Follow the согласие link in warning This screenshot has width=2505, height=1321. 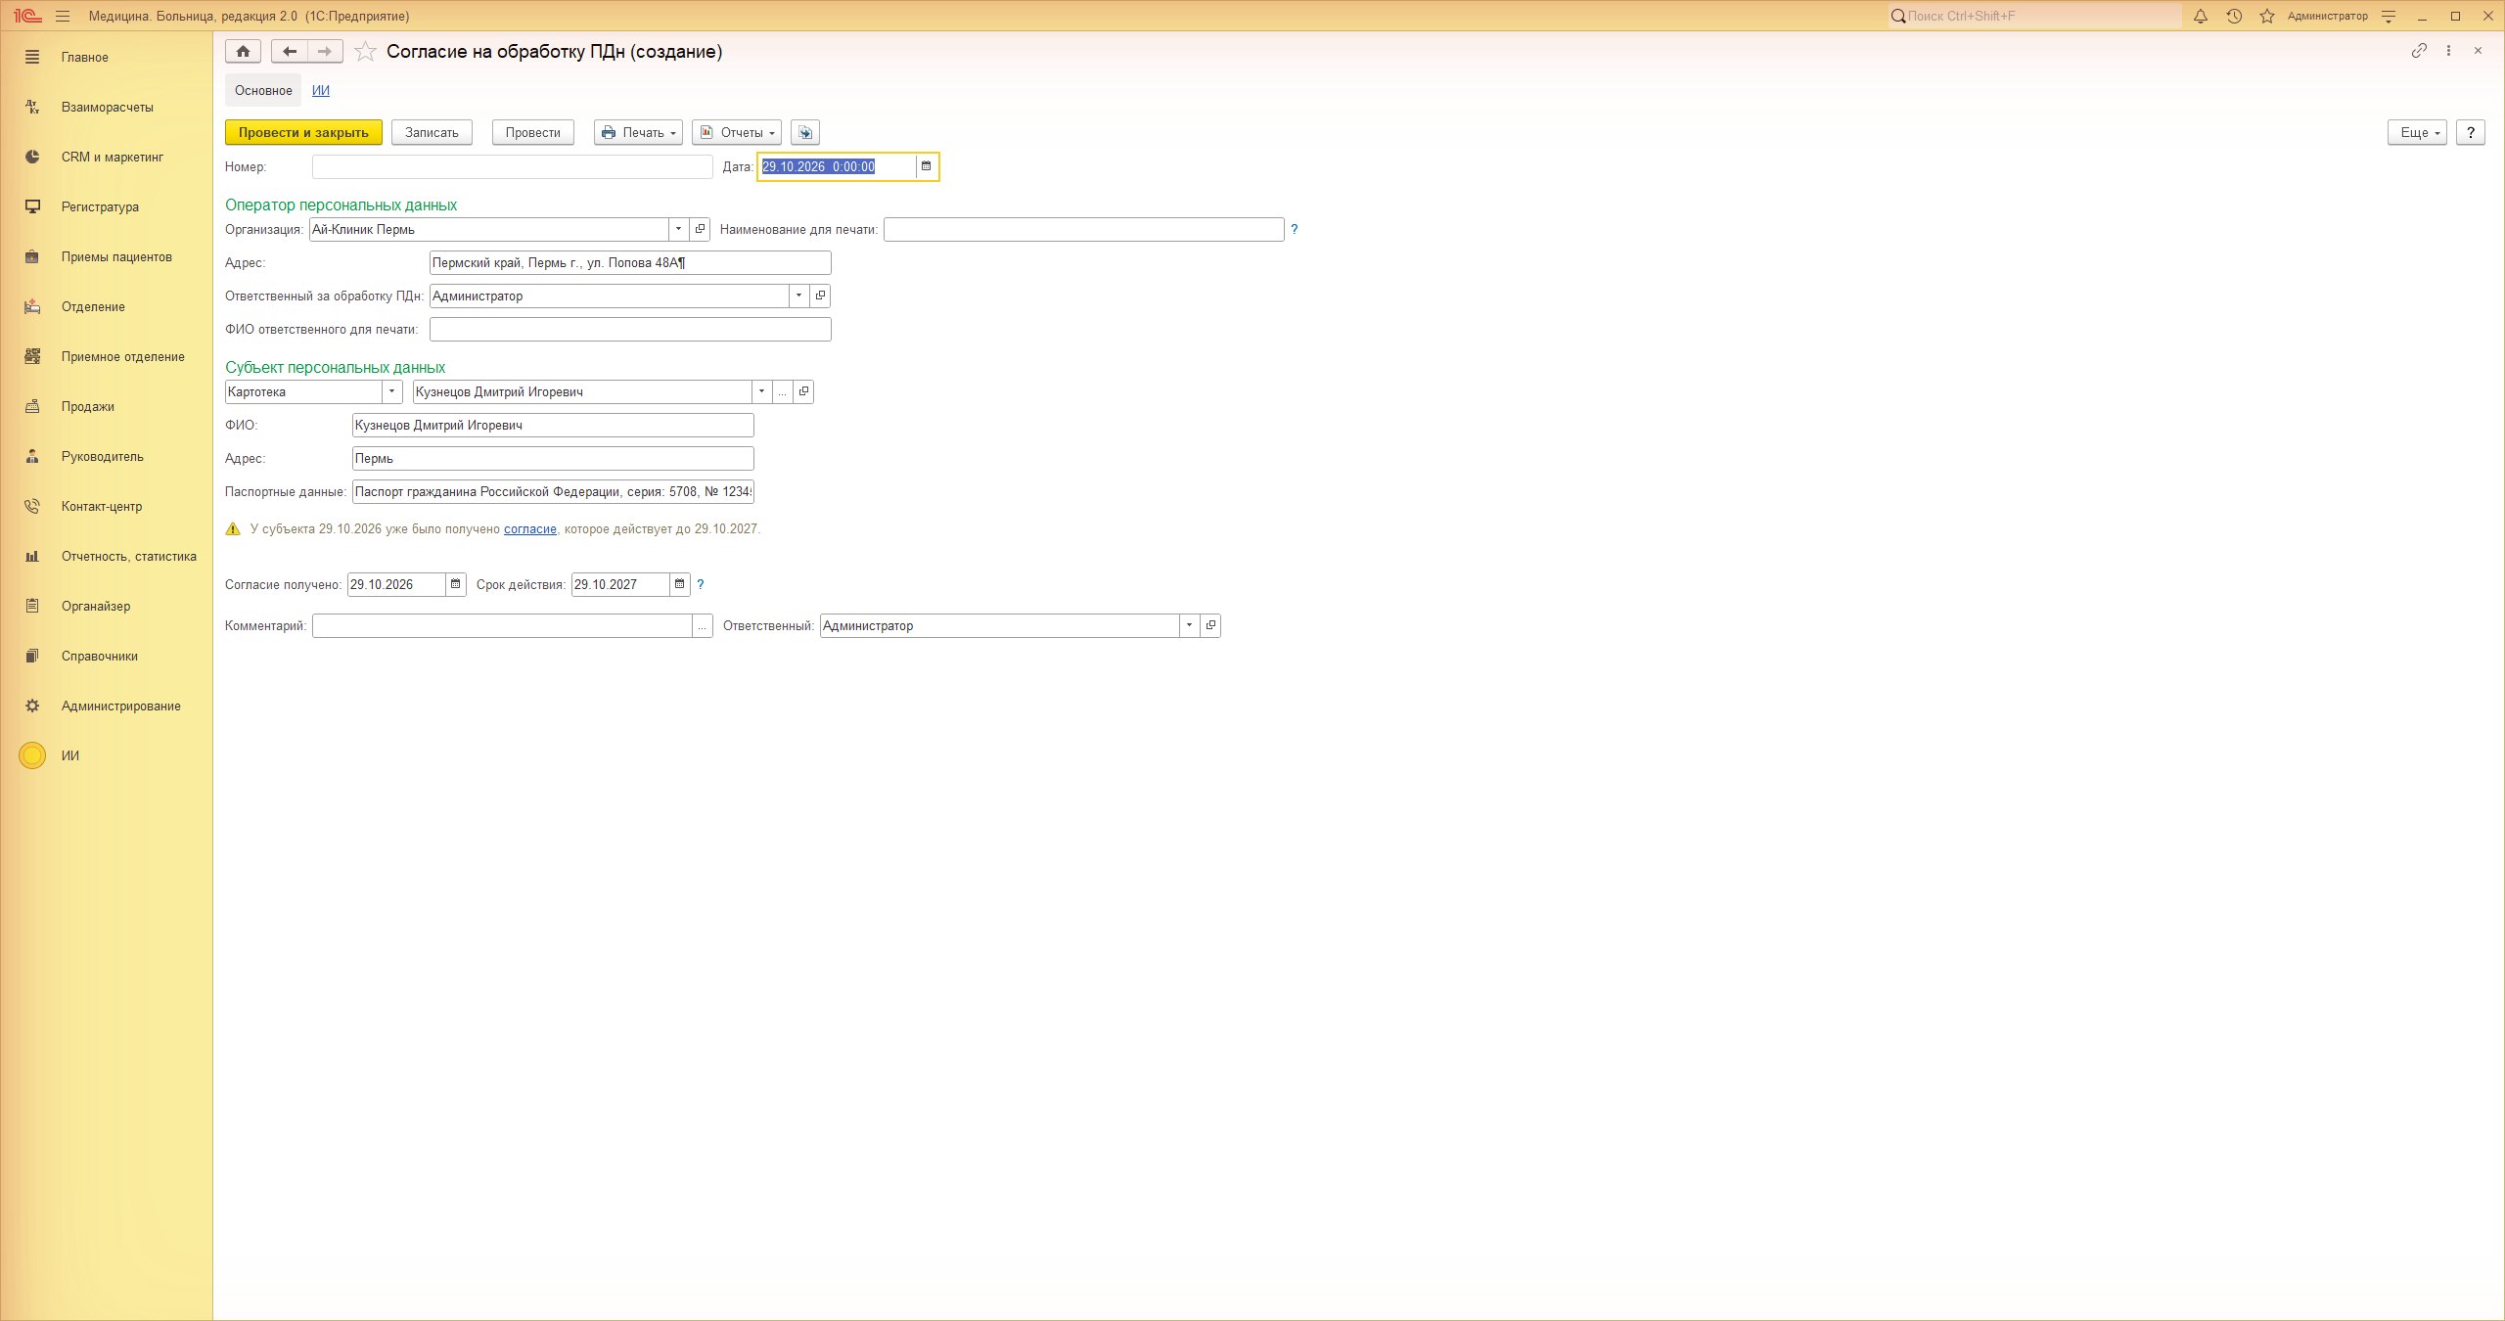pyautogui.click(x=530, y=528)
